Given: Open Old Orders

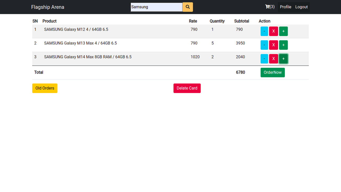Looking at the screenshot, I should 44,88.
